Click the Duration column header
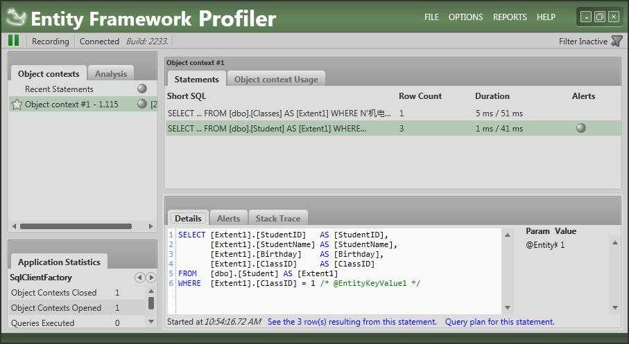The height and width of the screenshot is (344, 629). pos(492,96)
